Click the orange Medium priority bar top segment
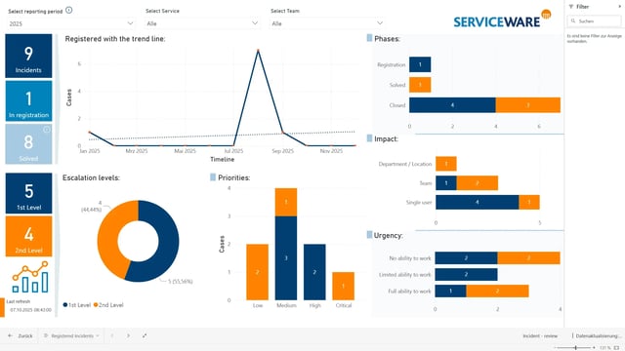625x351 pixels. pos(286,202)
